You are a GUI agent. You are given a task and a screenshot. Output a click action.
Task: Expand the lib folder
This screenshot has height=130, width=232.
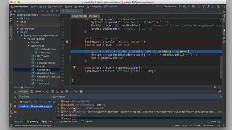18,22
